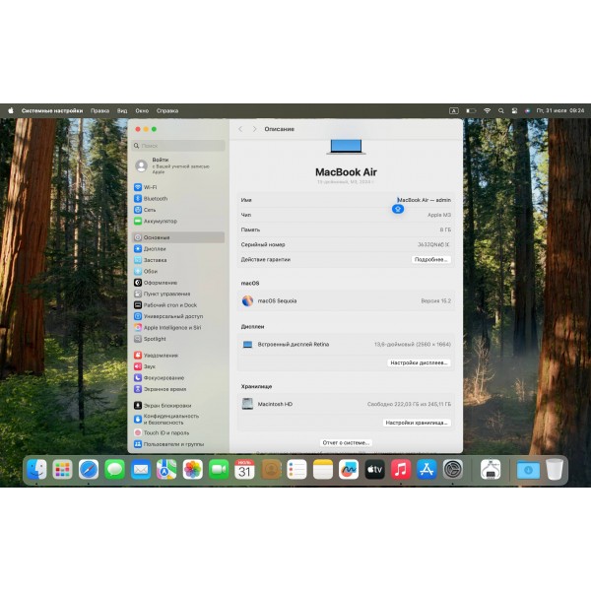Viewport: 591px width, 591px height.
Task: Click the MacBook Air — admin name field
Action: [x=424, y=200]
